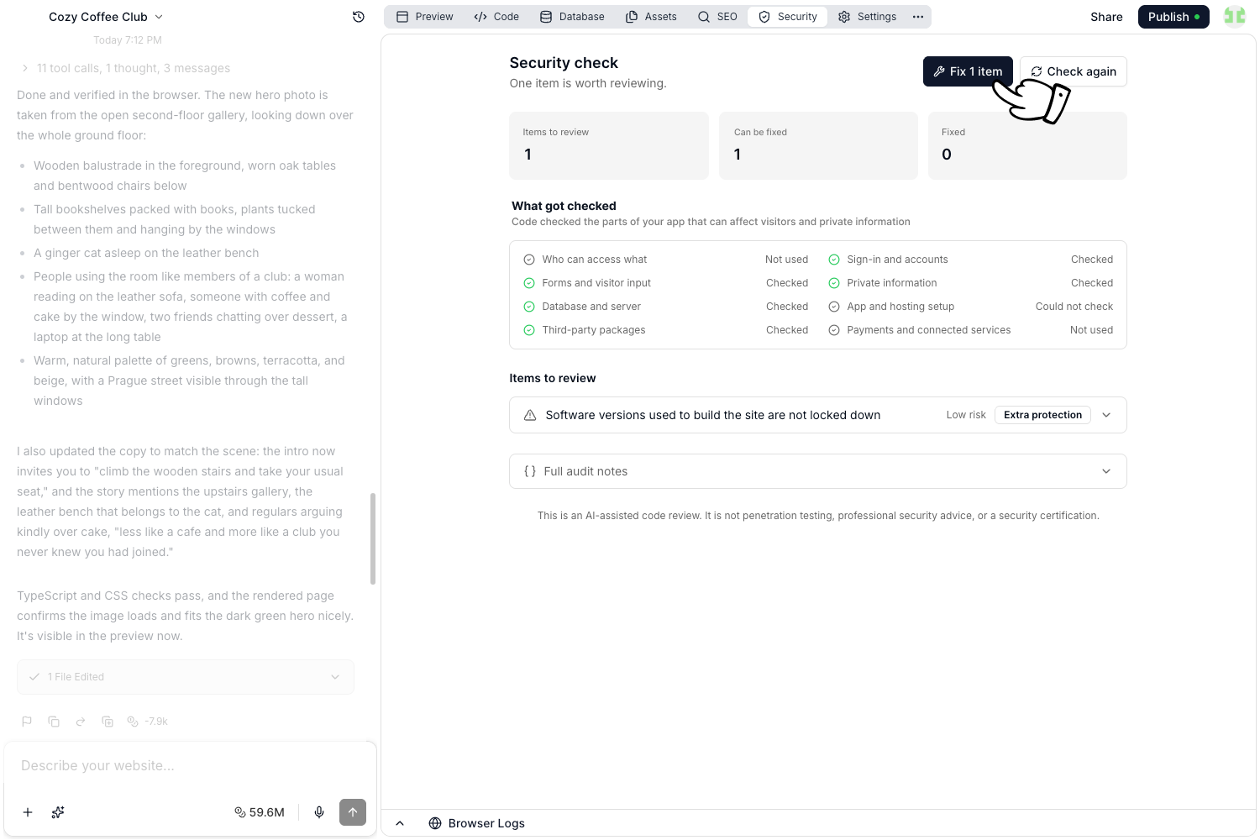Click the credits balance 59.6M
The image size is (1260, 840).
point(260,812)
